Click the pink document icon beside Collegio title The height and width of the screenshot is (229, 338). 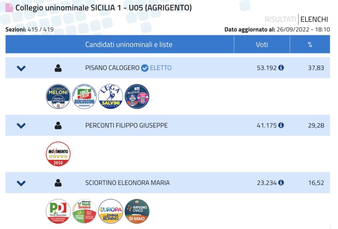tap(9, 8)
